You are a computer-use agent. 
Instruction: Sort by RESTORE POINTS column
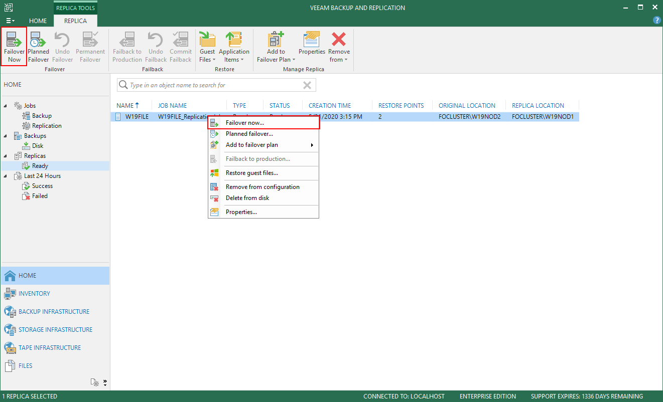click(401, 105)
